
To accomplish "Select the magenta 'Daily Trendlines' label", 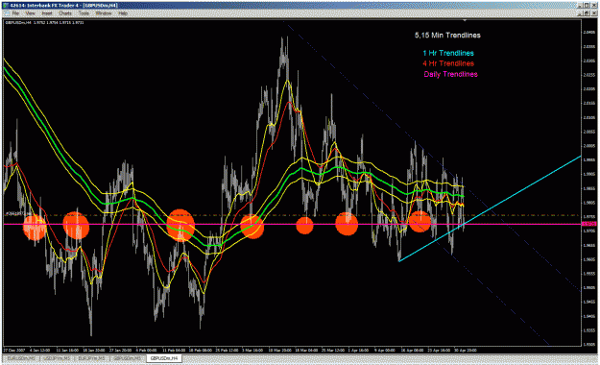I will tap(450, 74).
